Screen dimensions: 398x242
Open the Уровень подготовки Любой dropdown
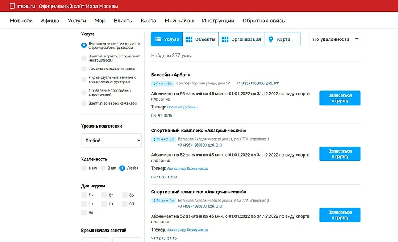click(111, 140)
